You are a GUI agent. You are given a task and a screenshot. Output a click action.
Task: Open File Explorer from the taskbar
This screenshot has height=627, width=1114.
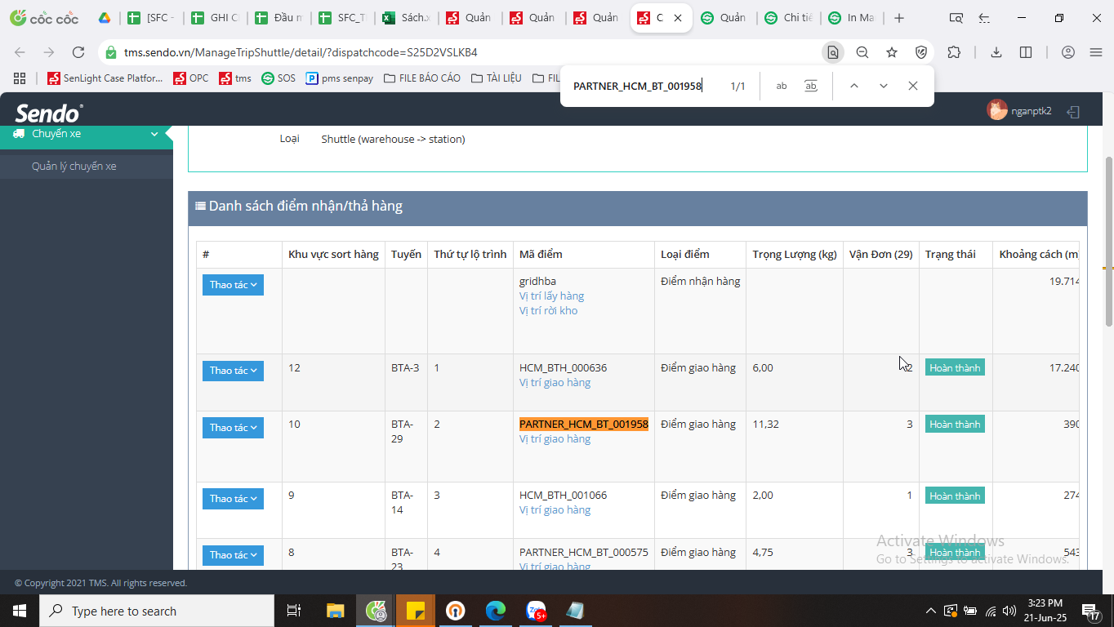tap(336, 611)
